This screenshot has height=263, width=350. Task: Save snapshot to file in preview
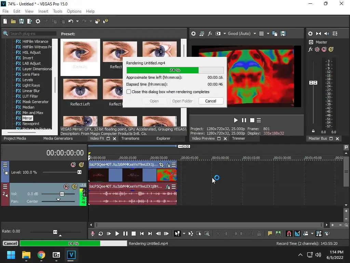[x=283, y=34]
